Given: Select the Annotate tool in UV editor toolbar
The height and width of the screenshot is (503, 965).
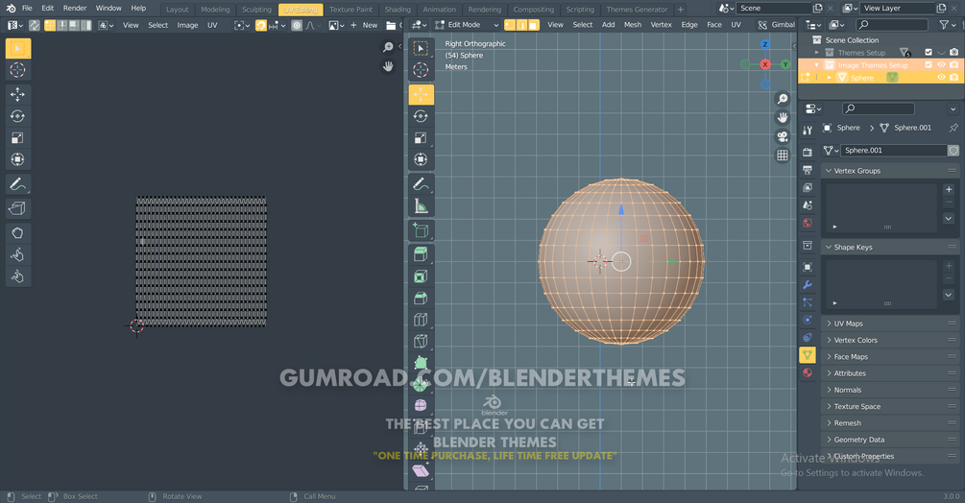Looking at the screenshot, I should point(18,184).
